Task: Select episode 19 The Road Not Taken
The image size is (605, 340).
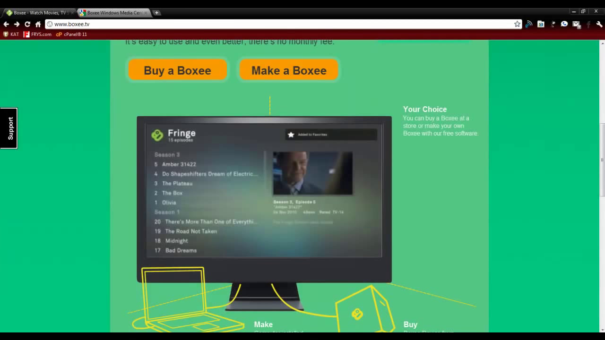Action: pyautogui.click(x=185, y=231)
